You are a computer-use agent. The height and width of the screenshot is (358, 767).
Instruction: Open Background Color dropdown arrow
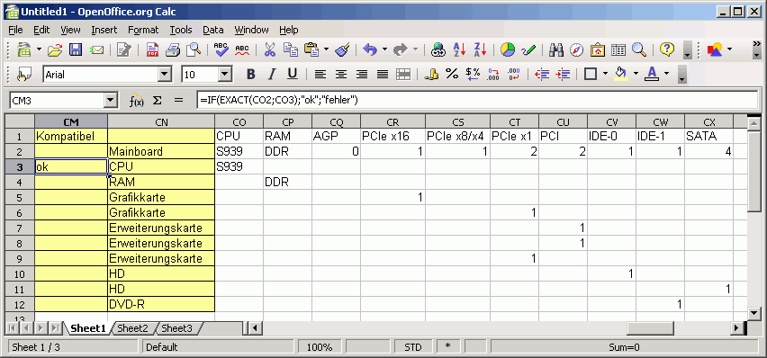636,75
